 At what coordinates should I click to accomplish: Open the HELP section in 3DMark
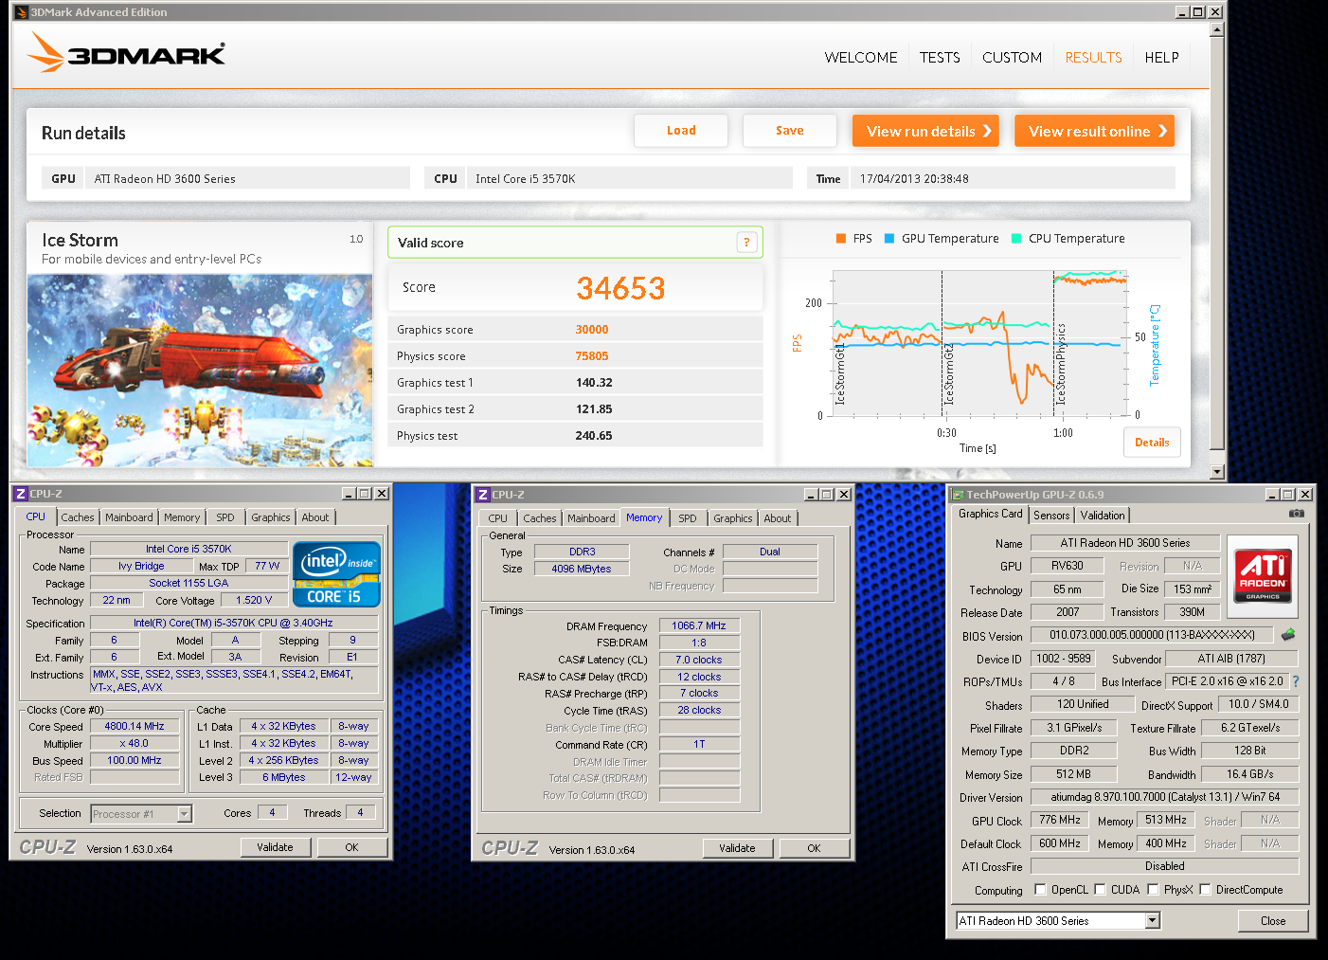coord(1161,58)
